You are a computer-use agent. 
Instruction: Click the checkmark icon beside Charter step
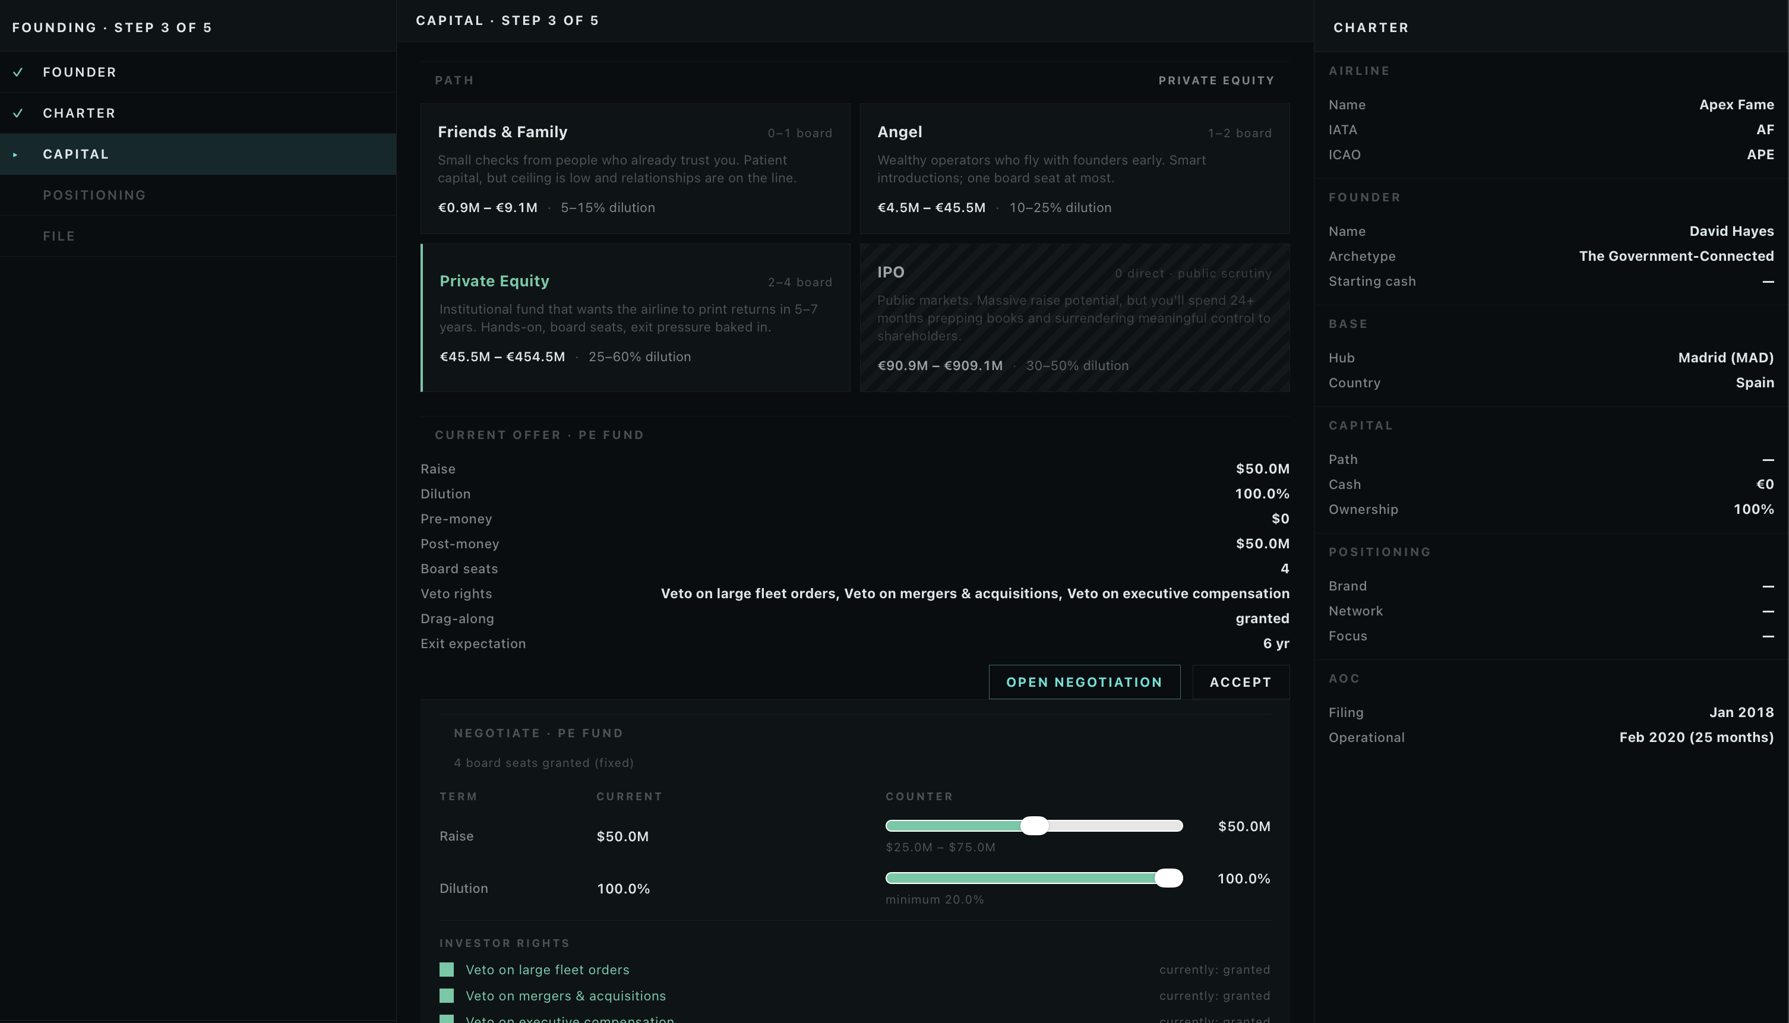(18, 113)
